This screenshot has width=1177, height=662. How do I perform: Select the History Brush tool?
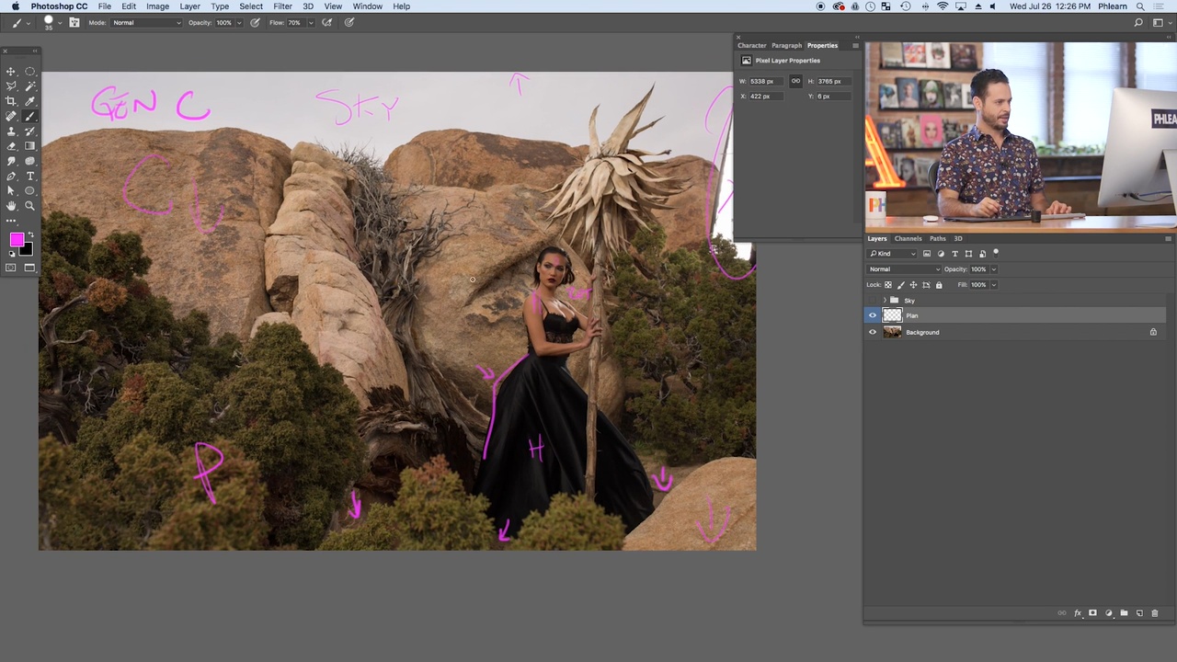29,131
